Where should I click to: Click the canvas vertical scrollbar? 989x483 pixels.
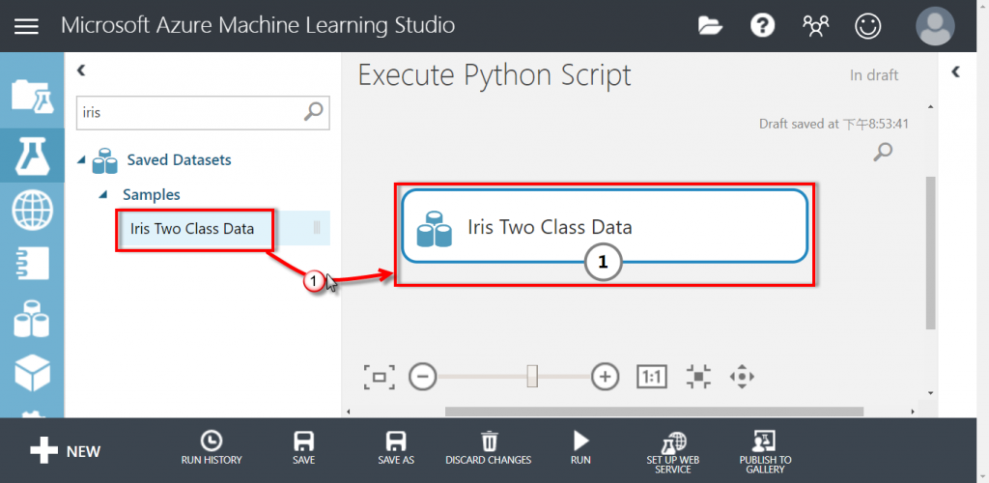point(930,252)
